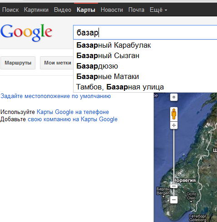217x222 pixels.
Task: Click the zoom slider handle
Action: pyautogui.click(x=174, y=186)
